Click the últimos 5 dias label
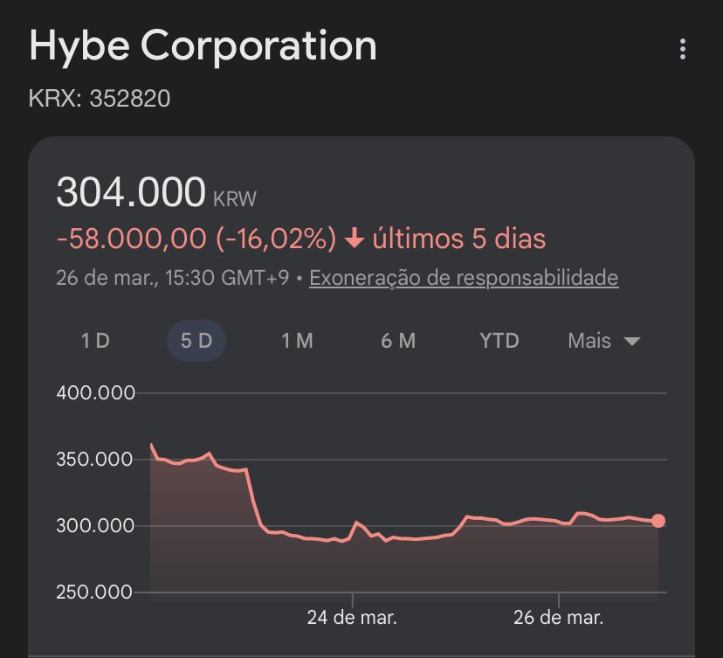The height and width of the screenshot is (658, 723). [459, 239]
